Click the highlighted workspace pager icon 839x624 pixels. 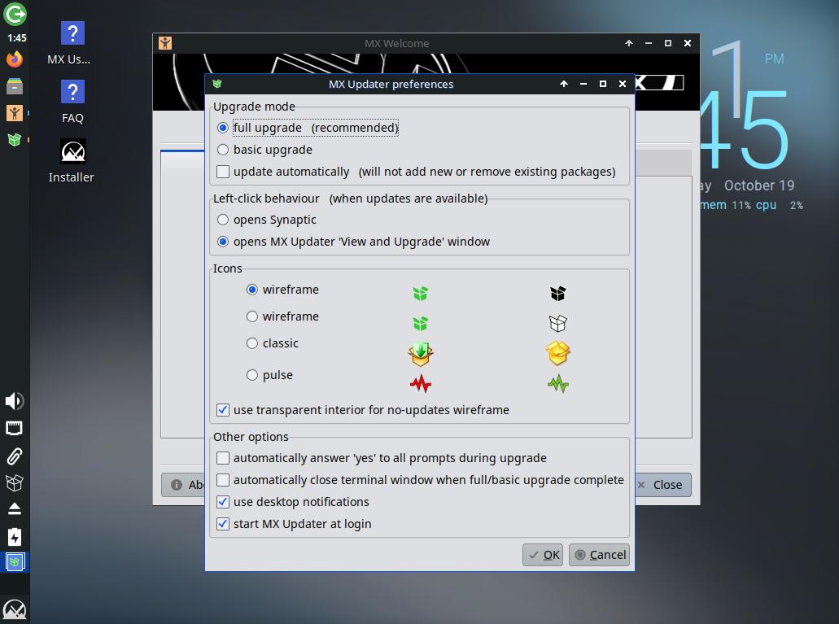point(15,562)
